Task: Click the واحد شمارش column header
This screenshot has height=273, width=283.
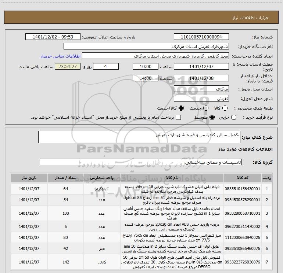Action: [x=102, y=178]
